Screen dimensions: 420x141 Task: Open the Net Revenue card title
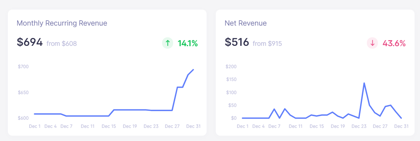(x=246, y=23)
